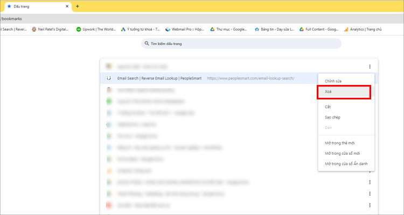
Task: Click the address bar showing /bookmarks
Action: (x=202, y=19)
